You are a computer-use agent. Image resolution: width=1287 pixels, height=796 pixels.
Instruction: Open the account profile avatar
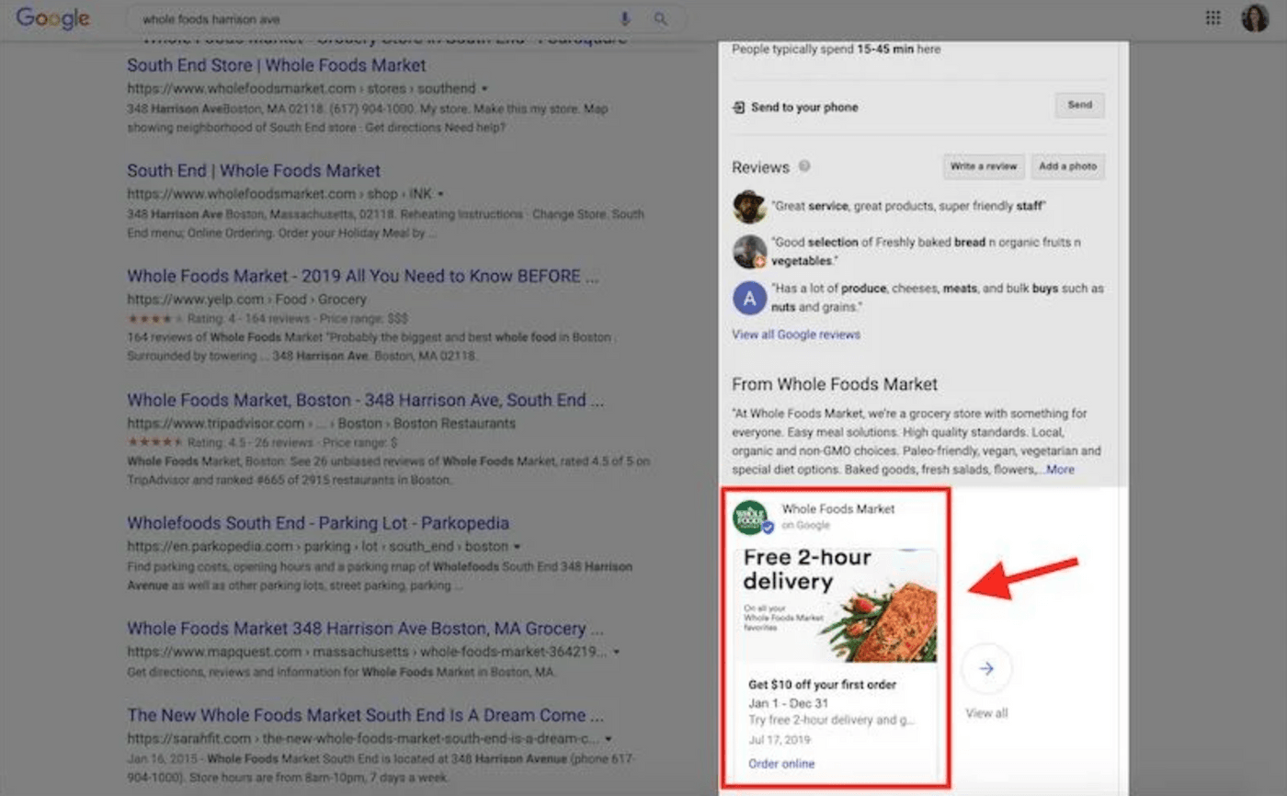(1255, 17)
